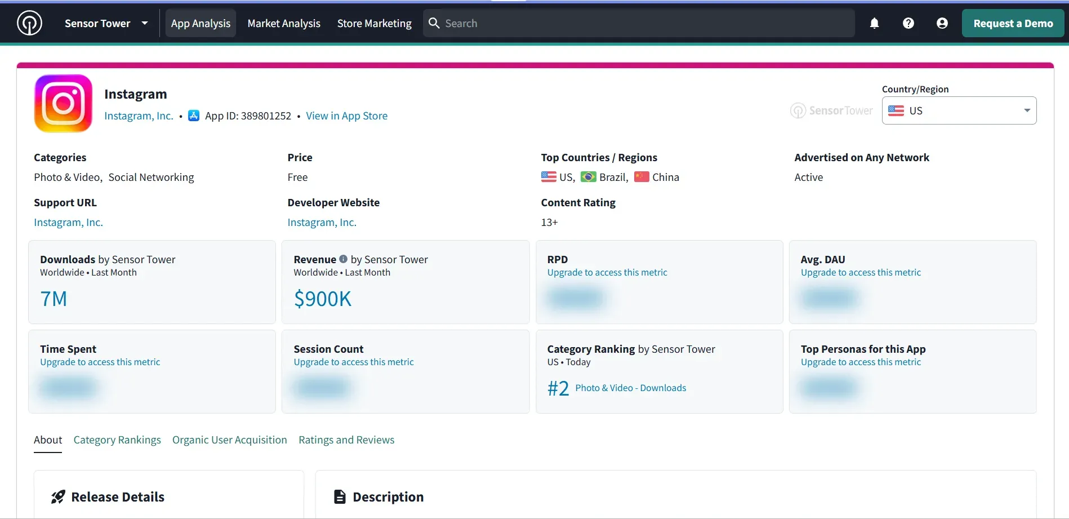Open the notifications bell

[874, 23]
